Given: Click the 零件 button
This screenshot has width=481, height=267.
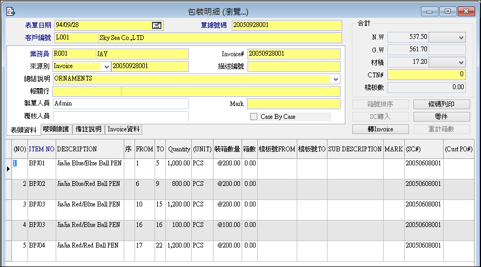Looking at the screenshot, I should [x=441, y=117].
